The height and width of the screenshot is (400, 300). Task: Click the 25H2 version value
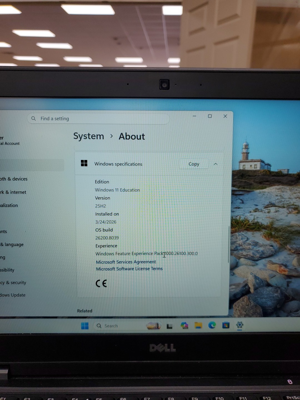(101, 206)
